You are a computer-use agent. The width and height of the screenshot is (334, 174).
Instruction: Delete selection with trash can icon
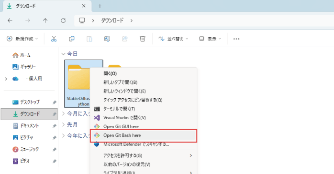(x=143, y=39)
